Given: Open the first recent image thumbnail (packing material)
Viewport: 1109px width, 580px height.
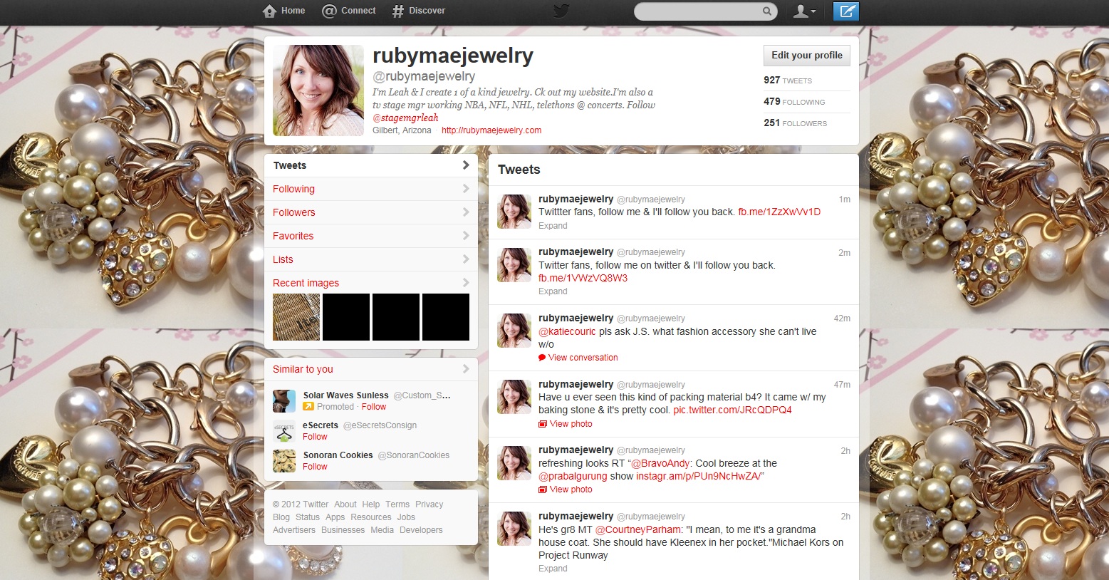Looking at the screenshot, I should [296, 317].
